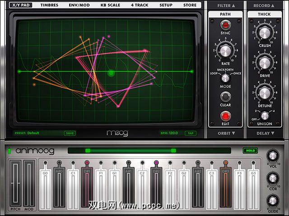The width and height of the screenshot is (289, 216).
Task: Expand the FILTER module above PATH
Action: (226, 6)
